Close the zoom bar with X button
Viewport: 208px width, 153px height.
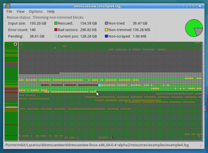[x=16, y=44]
